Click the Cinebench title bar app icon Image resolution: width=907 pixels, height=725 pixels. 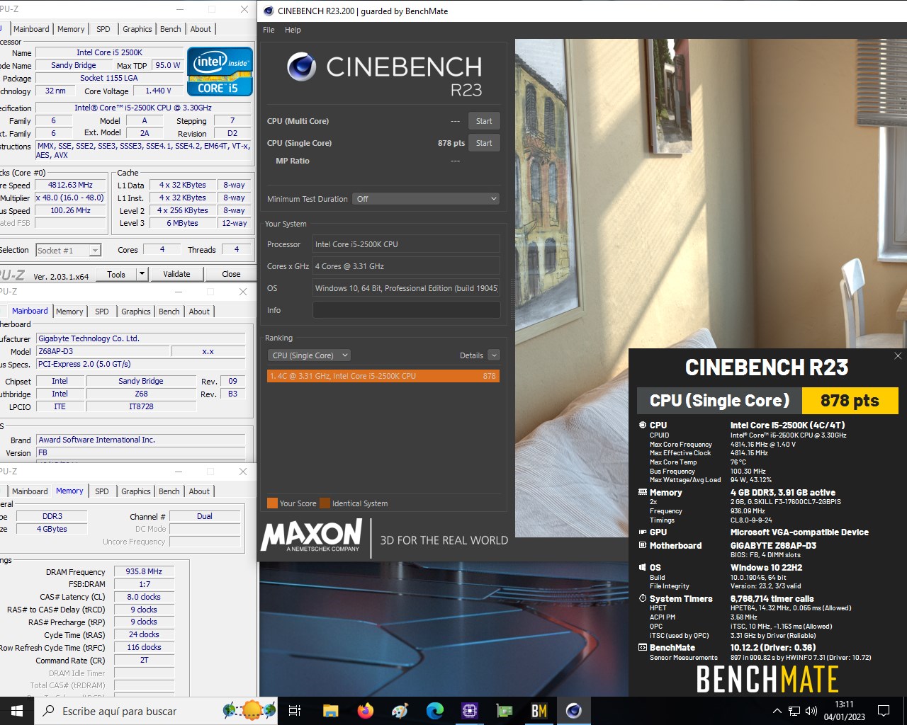coord(269,11)
